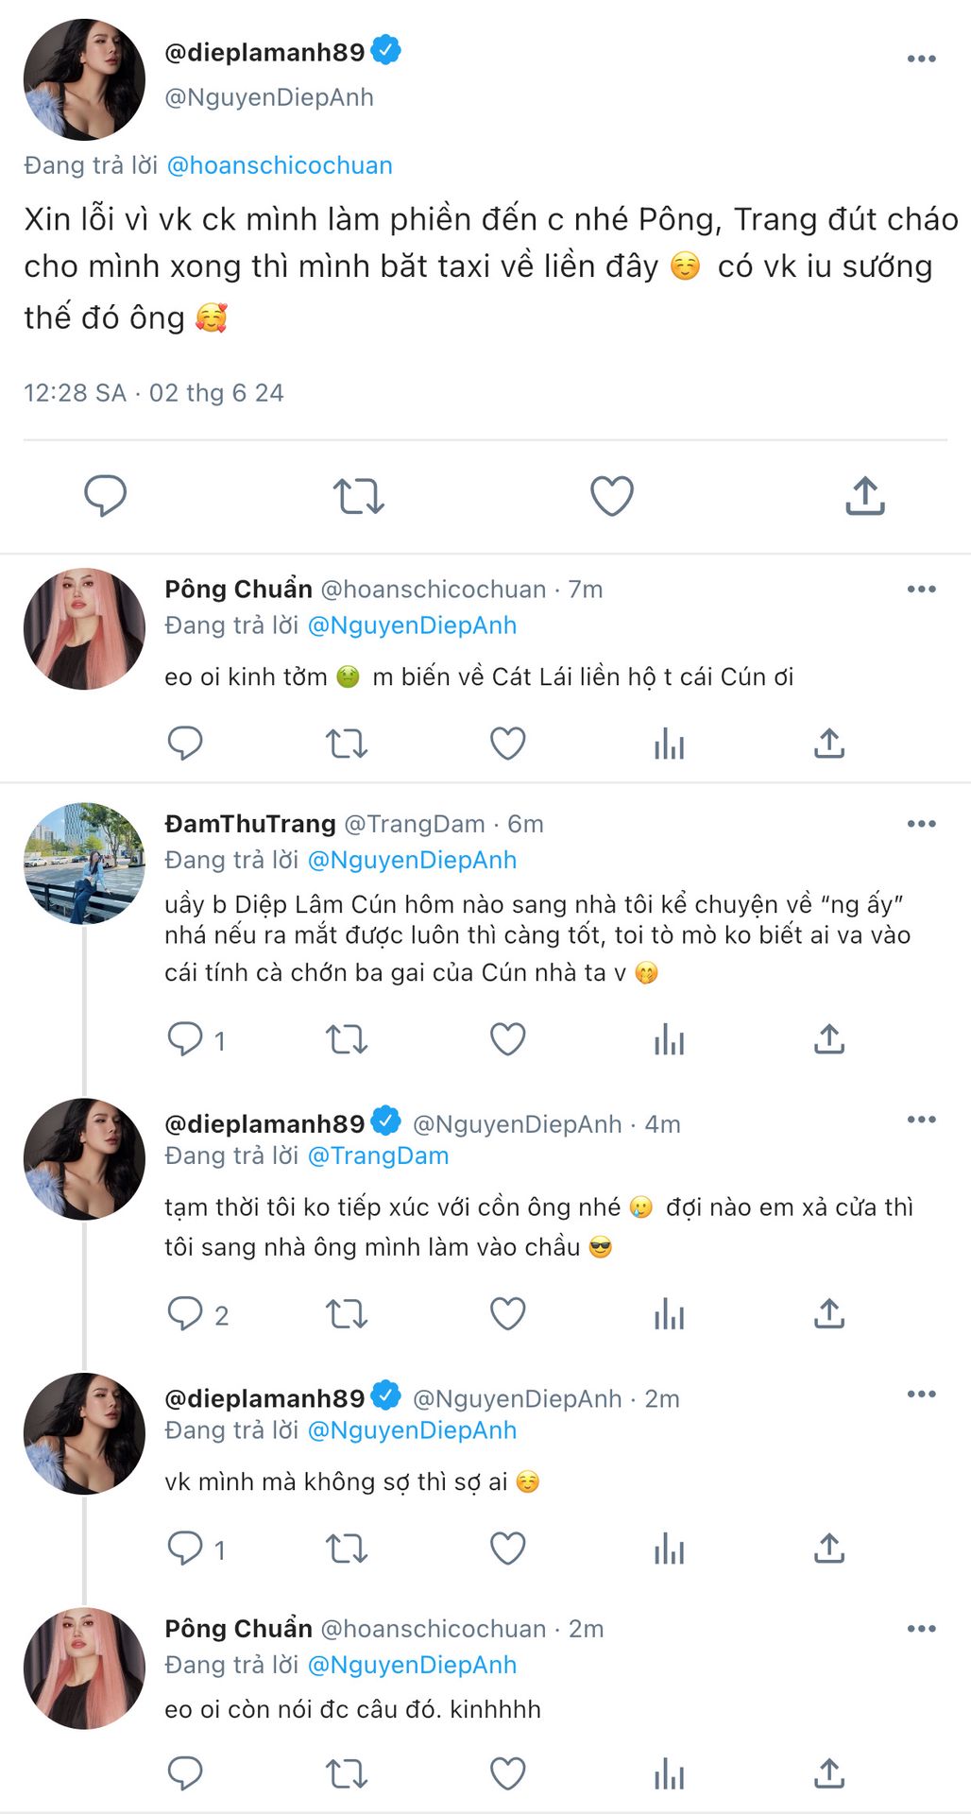
Task: Open the main author's profile photo at top
Action: tap(84, 79)
